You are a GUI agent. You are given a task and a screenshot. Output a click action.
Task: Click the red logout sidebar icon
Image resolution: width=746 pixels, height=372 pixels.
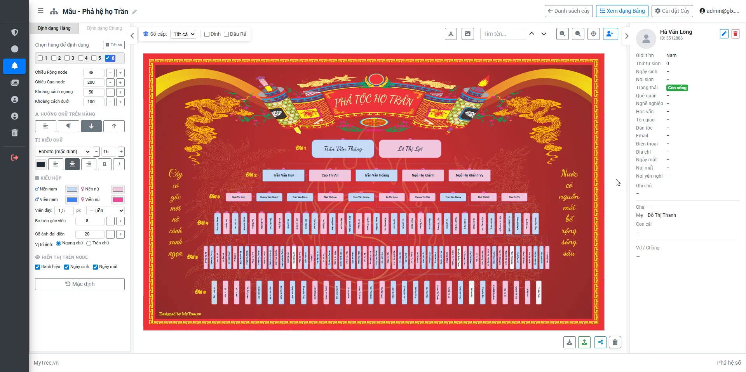point(15,157)
